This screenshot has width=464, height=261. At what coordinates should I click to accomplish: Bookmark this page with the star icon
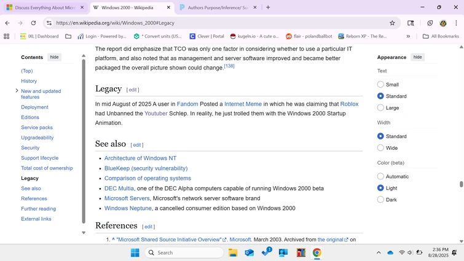click(392, 23)
